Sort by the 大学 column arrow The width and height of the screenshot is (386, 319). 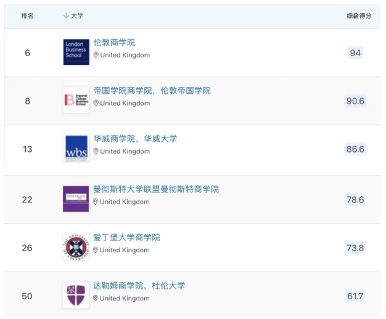[x=66, y=16]
